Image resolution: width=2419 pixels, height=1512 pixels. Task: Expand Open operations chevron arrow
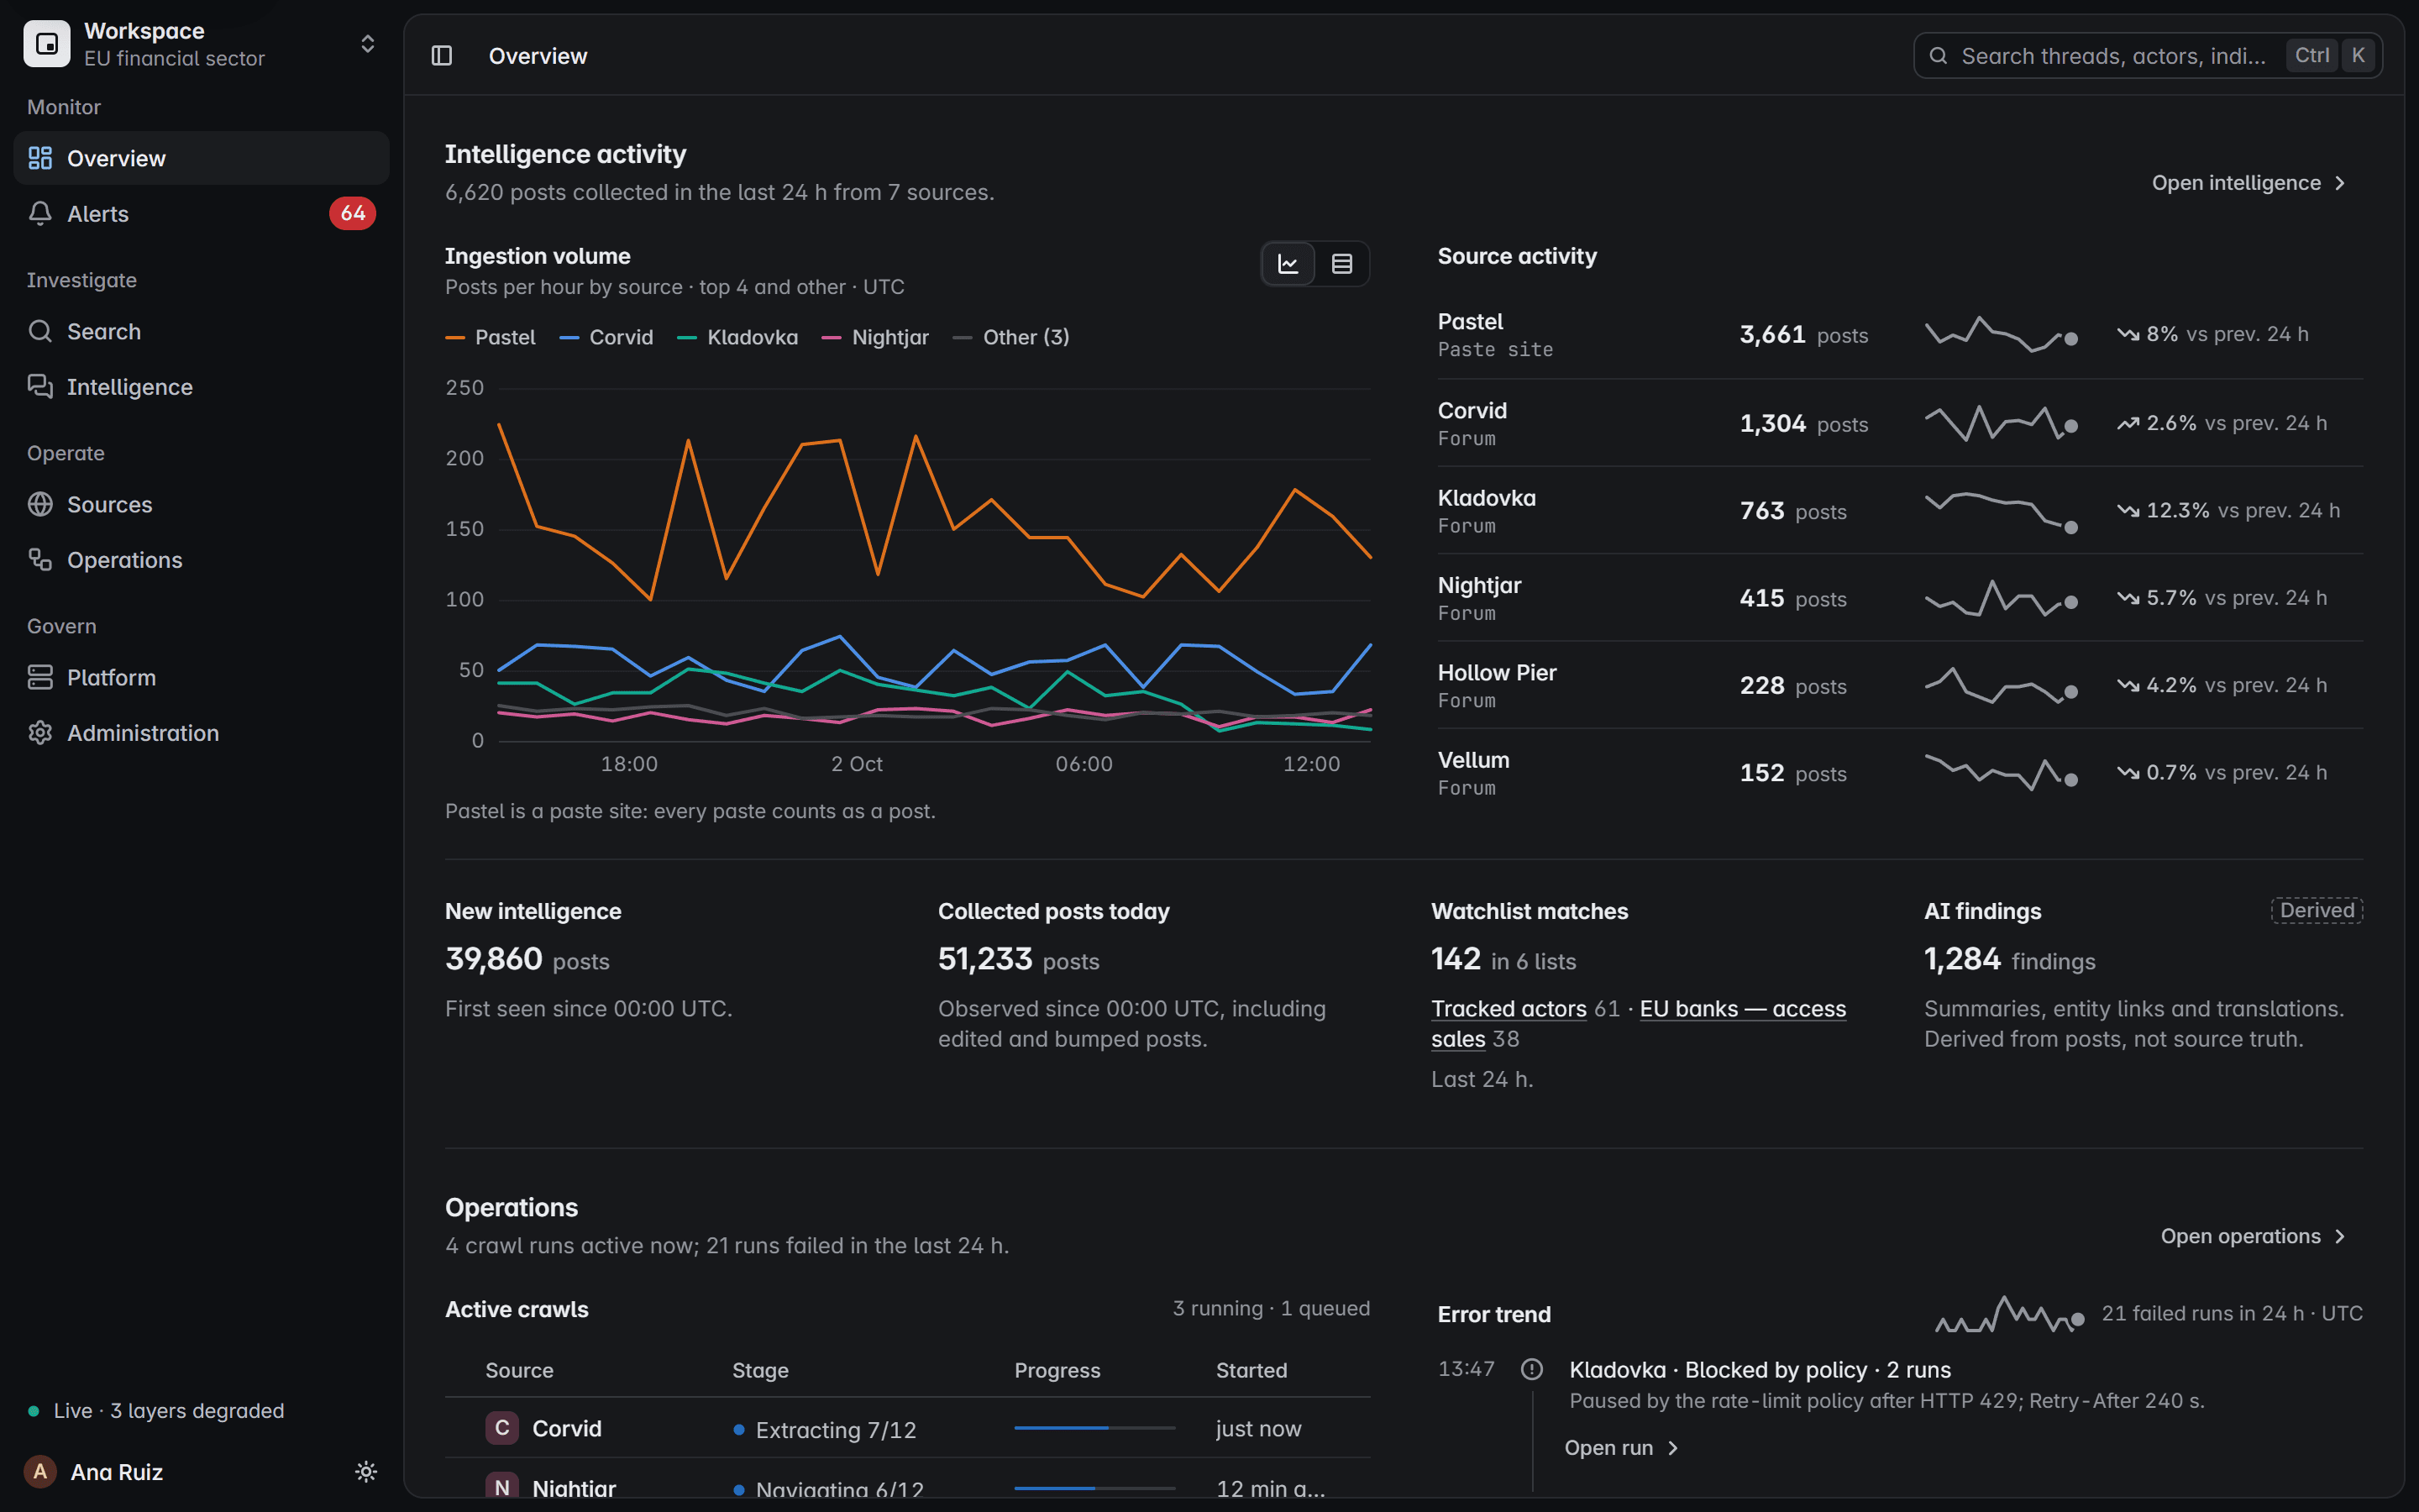tap(2340, 1237)
